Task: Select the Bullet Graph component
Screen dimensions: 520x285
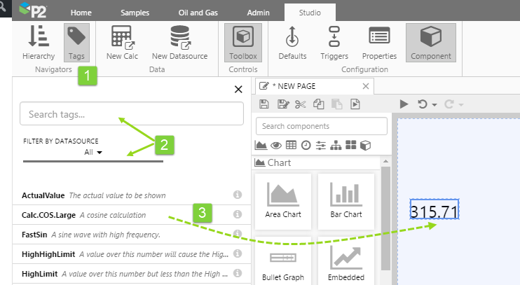Action: 283,261
